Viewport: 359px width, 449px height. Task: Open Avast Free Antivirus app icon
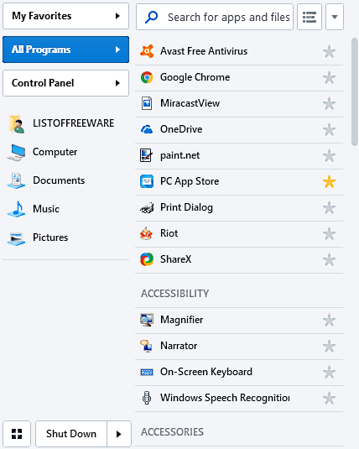coord(147,51)
